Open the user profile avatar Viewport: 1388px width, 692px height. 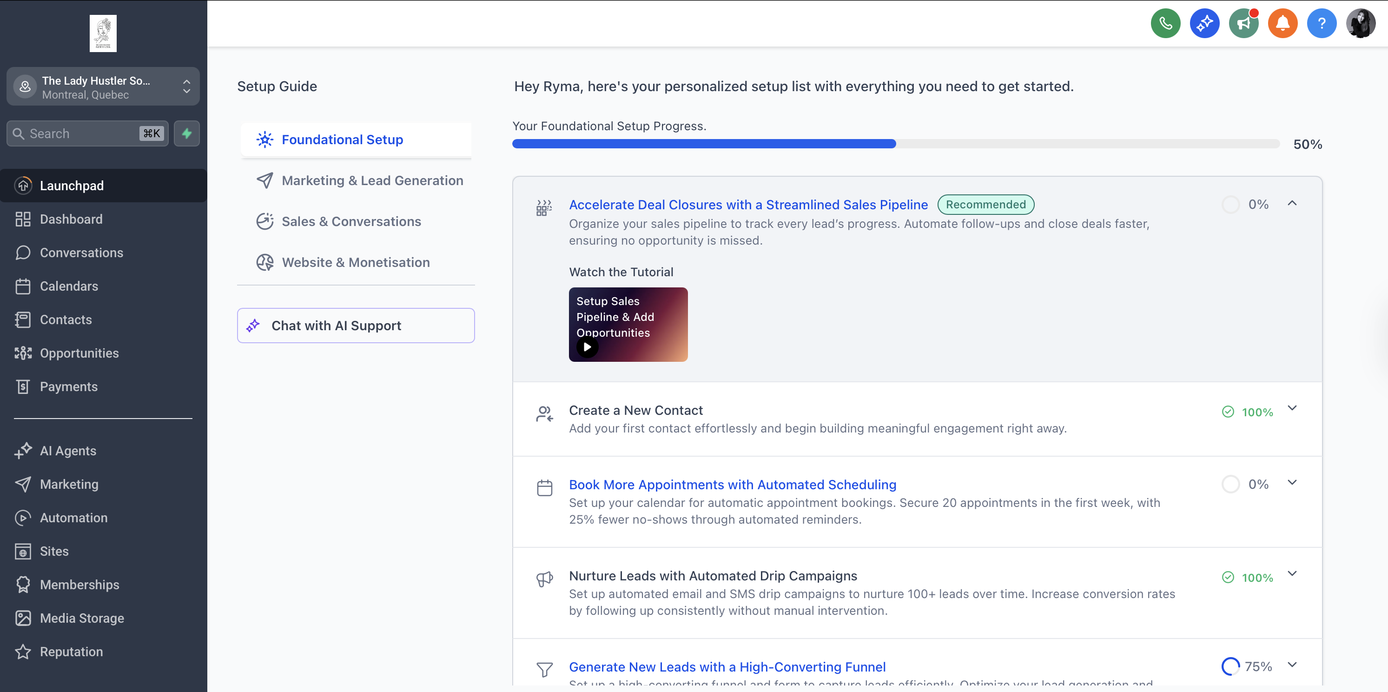(x=1361, y=23)
